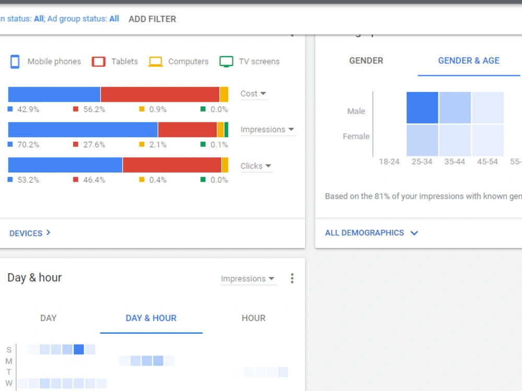Click the red tablets segment of Cost bar
The width and height of the screenshot is (522, 391).
(160, 94)
